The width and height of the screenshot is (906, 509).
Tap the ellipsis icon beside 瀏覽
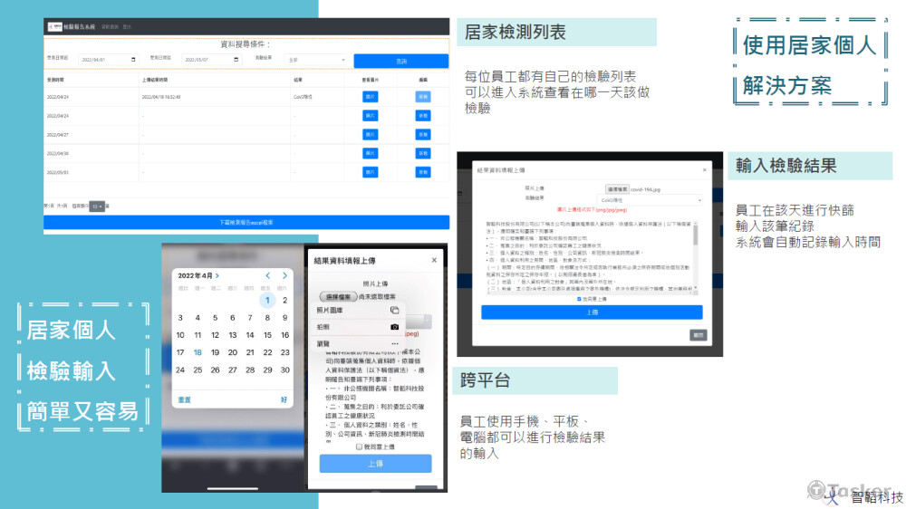[394, 344]
